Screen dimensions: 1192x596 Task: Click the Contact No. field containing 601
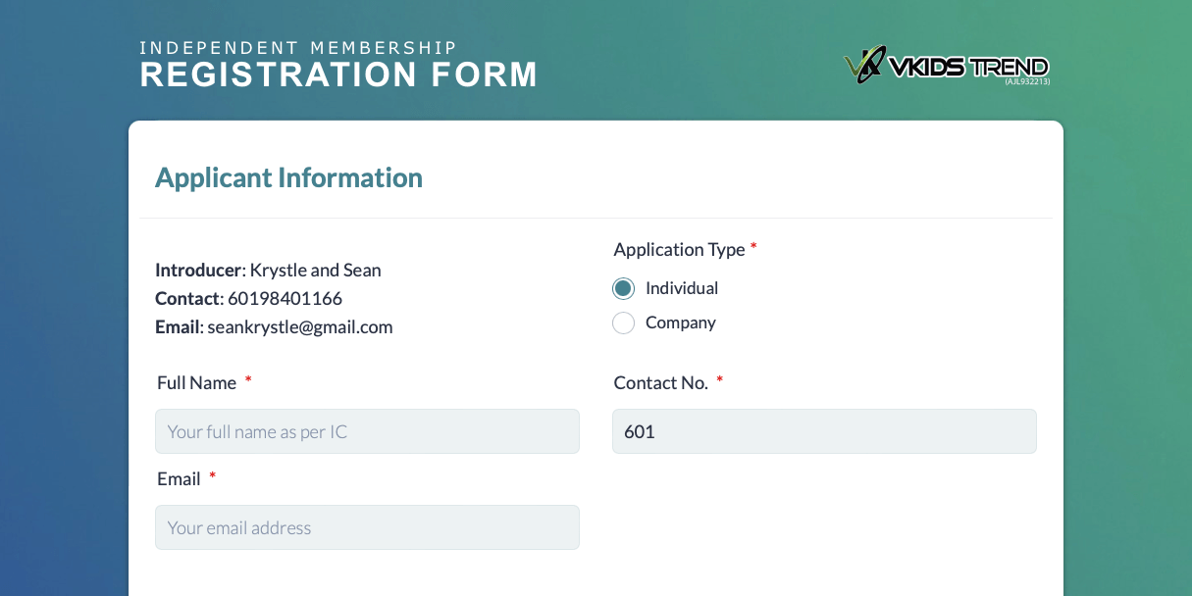click(x=824, y=431)
